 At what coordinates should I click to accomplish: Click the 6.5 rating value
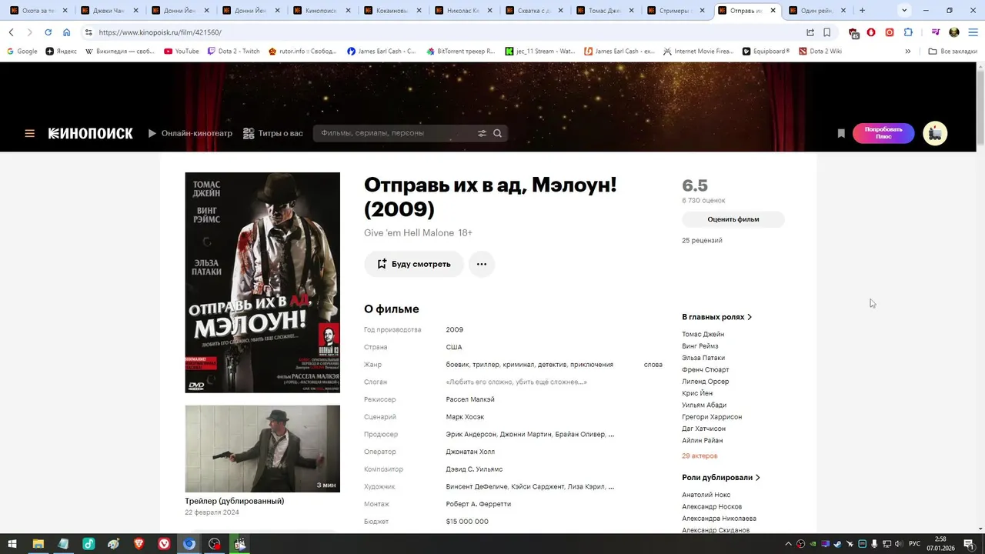tap(695, 185)
